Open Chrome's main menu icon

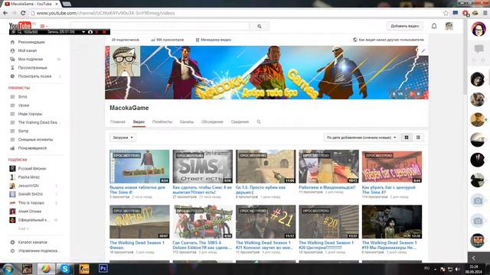point(485,13)
